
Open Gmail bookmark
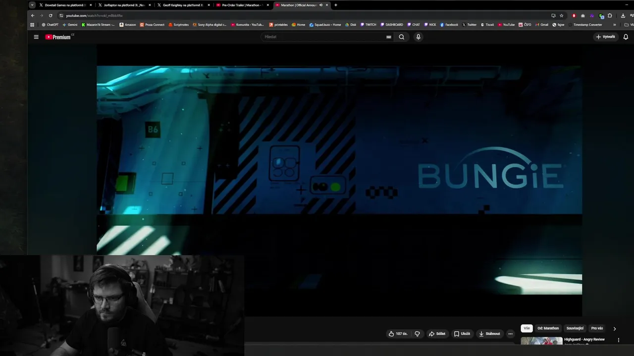[542, 25]
